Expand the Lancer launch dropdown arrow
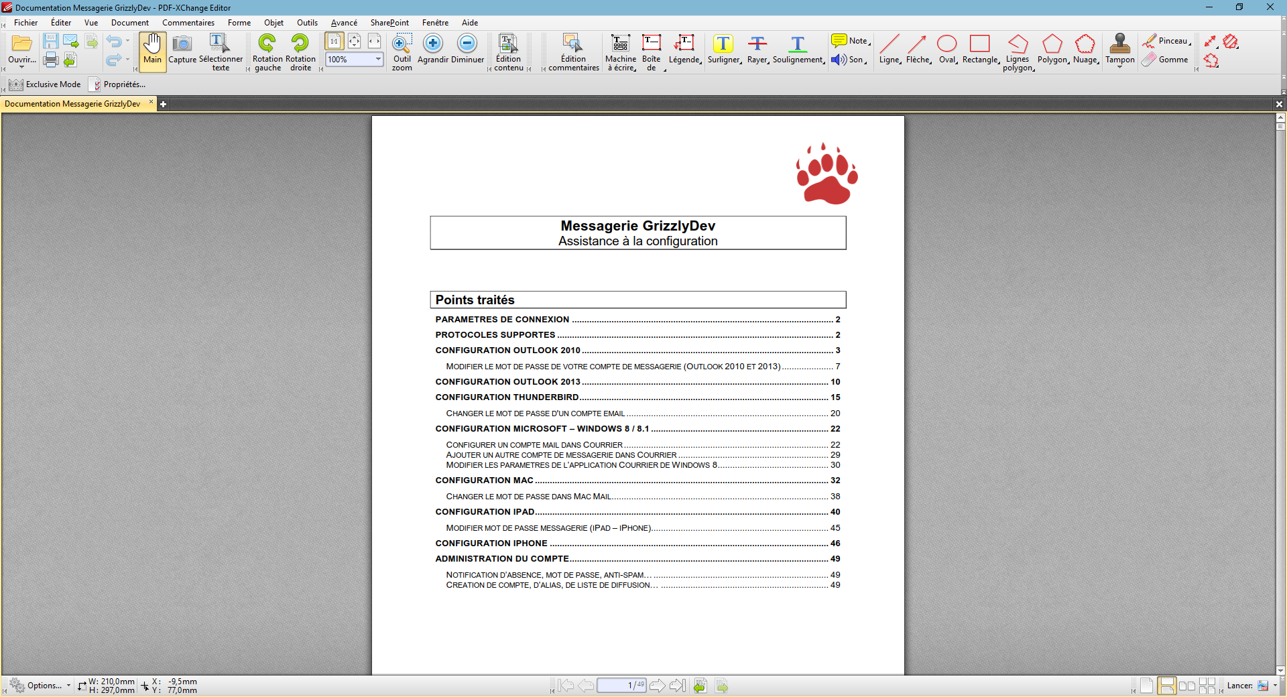The image size is (1287, 697). 1275,686
